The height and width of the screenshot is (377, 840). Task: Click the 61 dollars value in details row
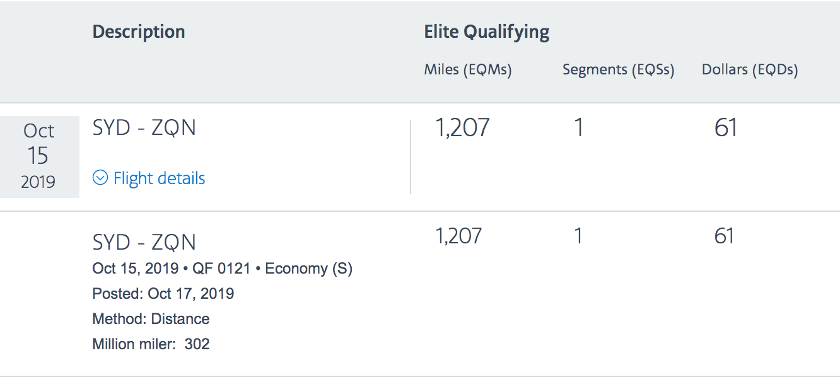[x=725, y=236]
